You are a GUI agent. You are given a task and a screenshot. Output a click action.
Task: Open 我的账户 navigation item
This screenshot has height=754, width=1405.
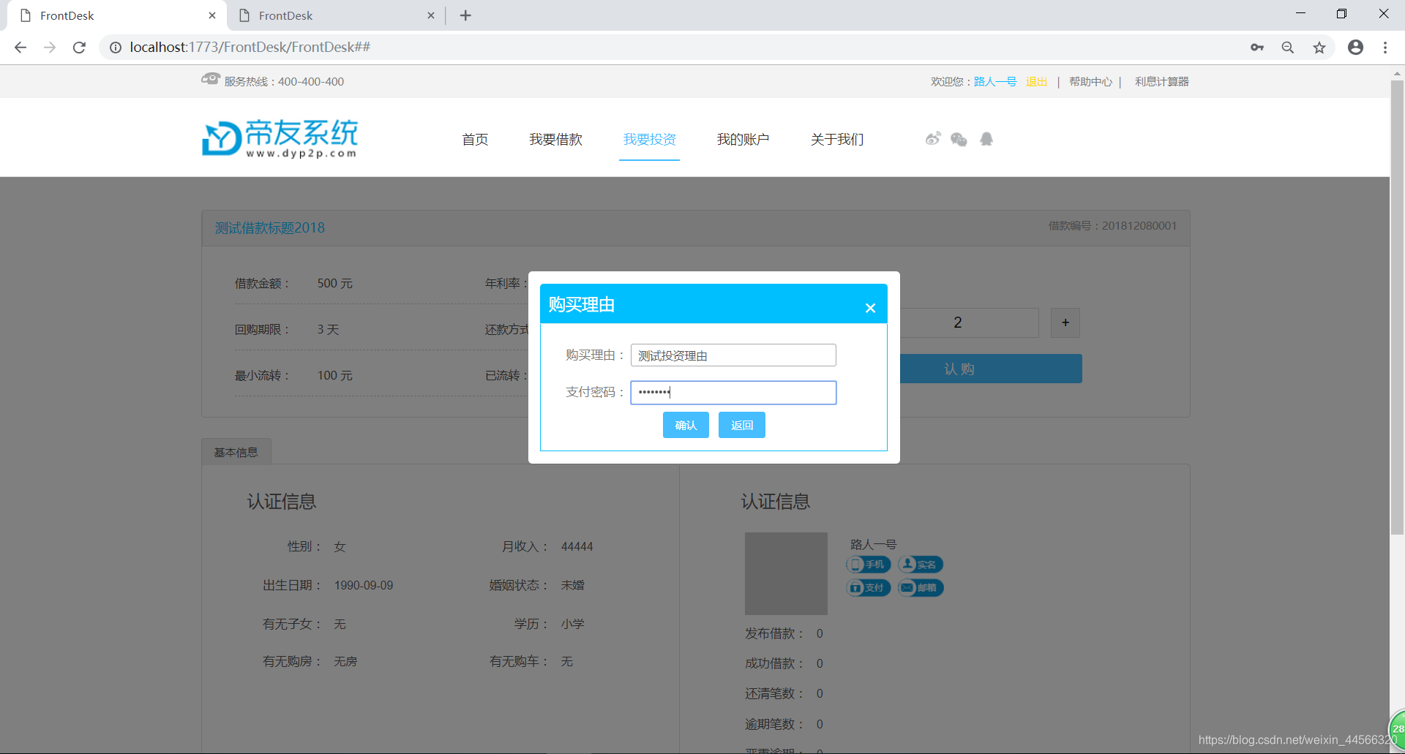(x=743, y=139)
